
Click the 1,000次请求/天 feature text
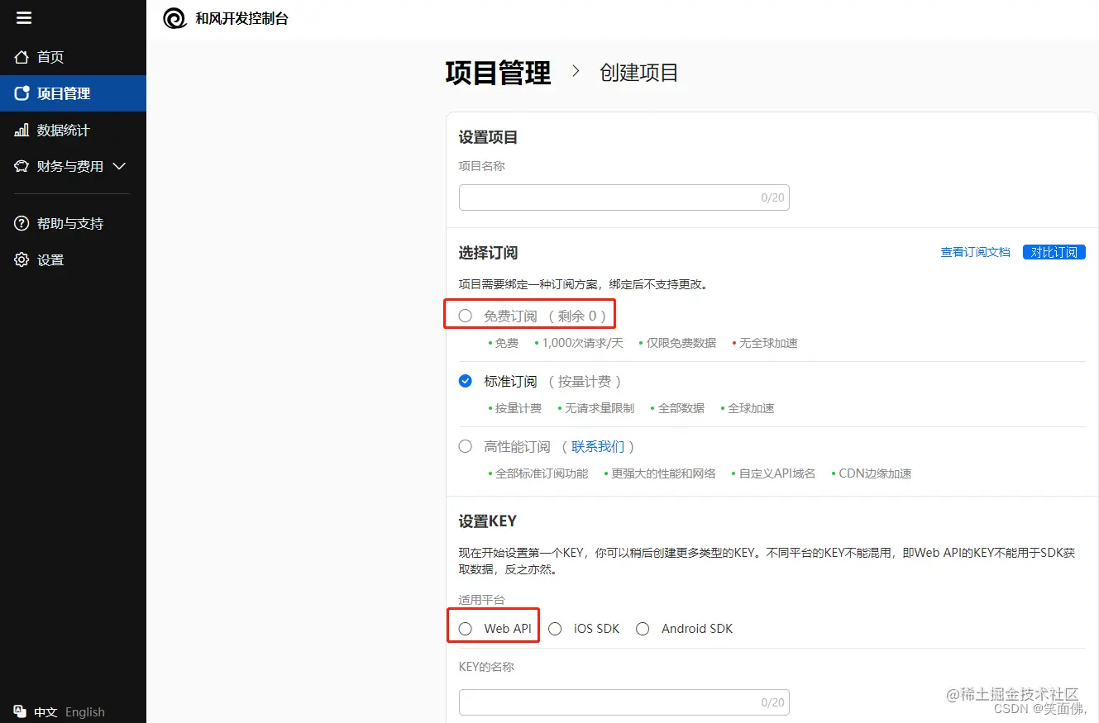click(583, 343)
